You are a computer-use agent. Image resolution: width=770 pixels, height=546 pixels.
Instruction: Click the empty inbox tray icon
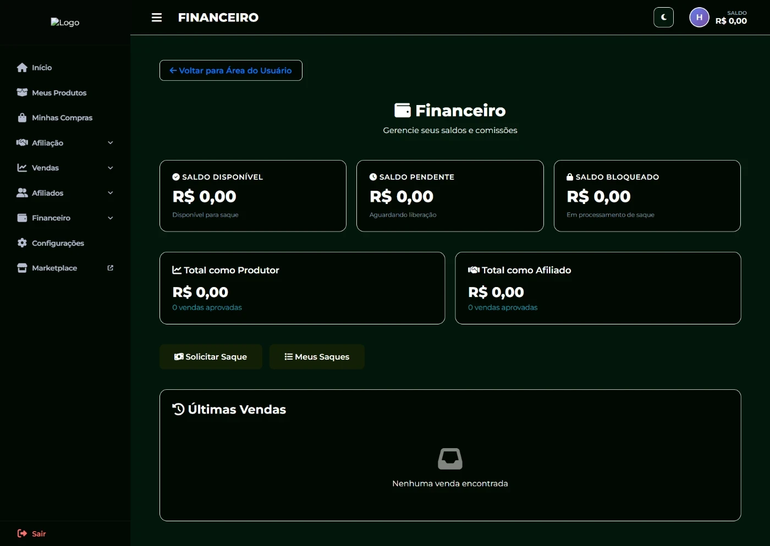[x=450, y=459]
